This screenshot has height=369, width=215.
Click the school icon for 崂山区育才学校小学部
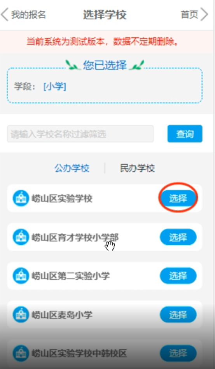coord(21,237)
